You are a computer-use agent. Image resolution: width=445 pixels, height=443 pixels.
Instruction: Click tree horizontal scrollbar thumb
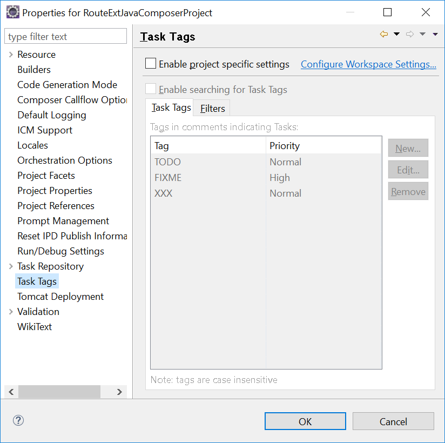(59, 392)
